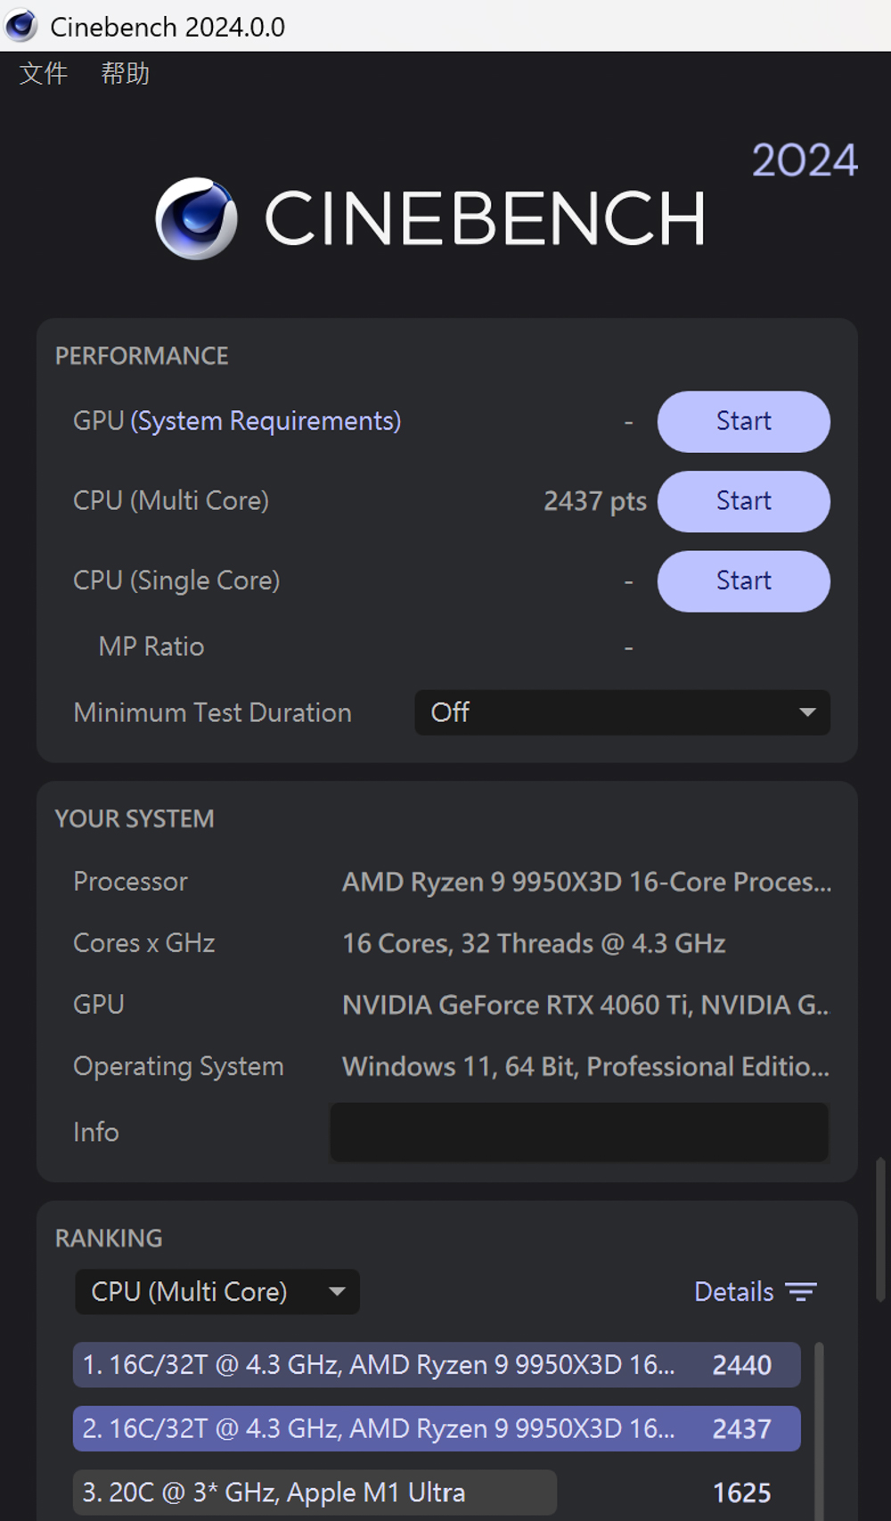Click the ranking list scrollbar
Viewport: 891px width, 1521px height.
tap(819, 1426)
